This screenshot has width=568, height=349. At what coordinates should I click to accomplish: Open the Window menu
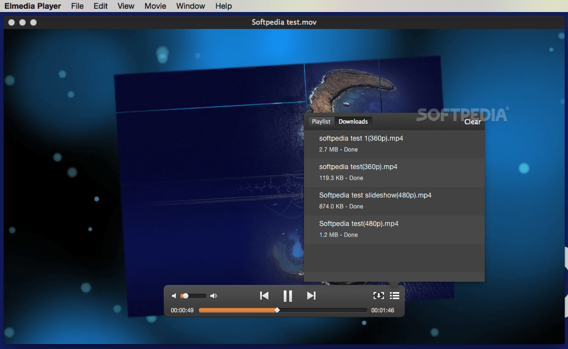coord(190,6)
